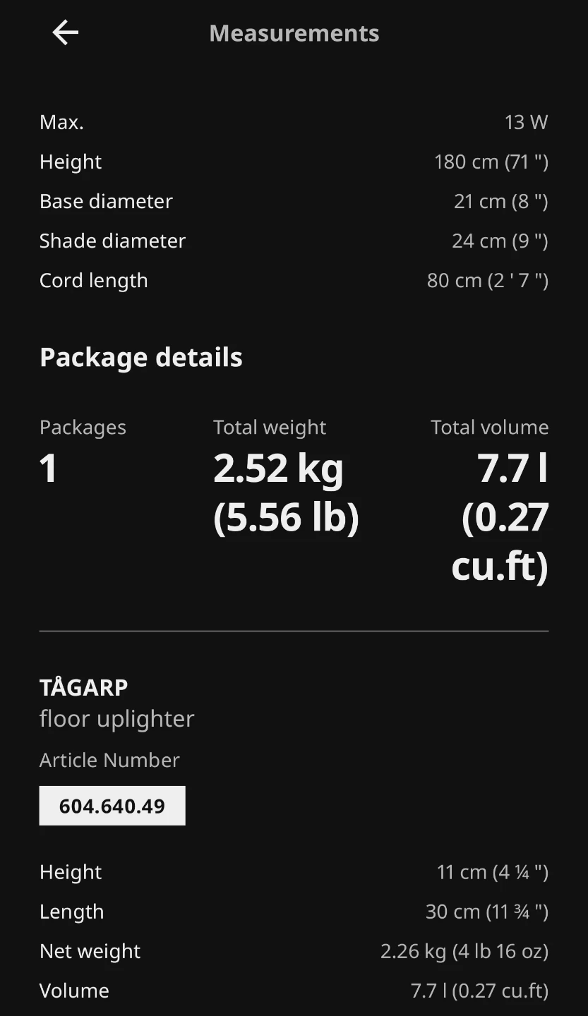The image size is (588, 1016).
Task: Select the Measurements page title
Action: 294,33
